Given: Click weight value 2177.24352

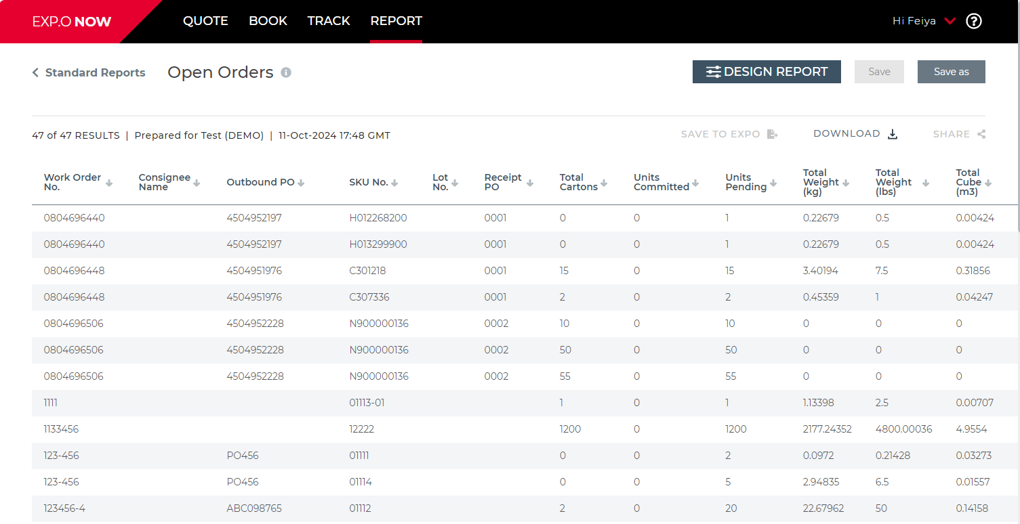Looking at the screenshot, I should pyautogui.click(x=828, y=429).
